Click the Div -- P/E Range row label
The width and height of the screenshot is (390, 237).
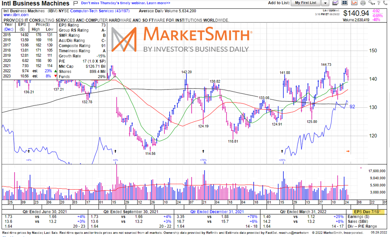[363, 226]
